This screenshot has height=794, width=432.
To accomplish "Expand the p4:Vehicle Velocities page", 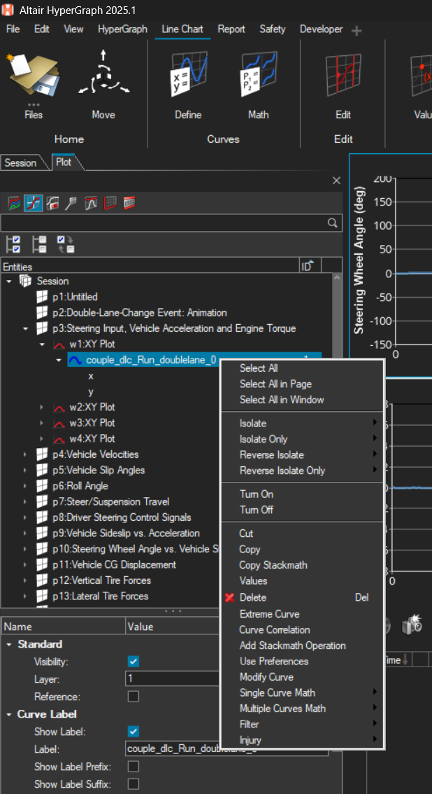I will (x=26, y=454).
